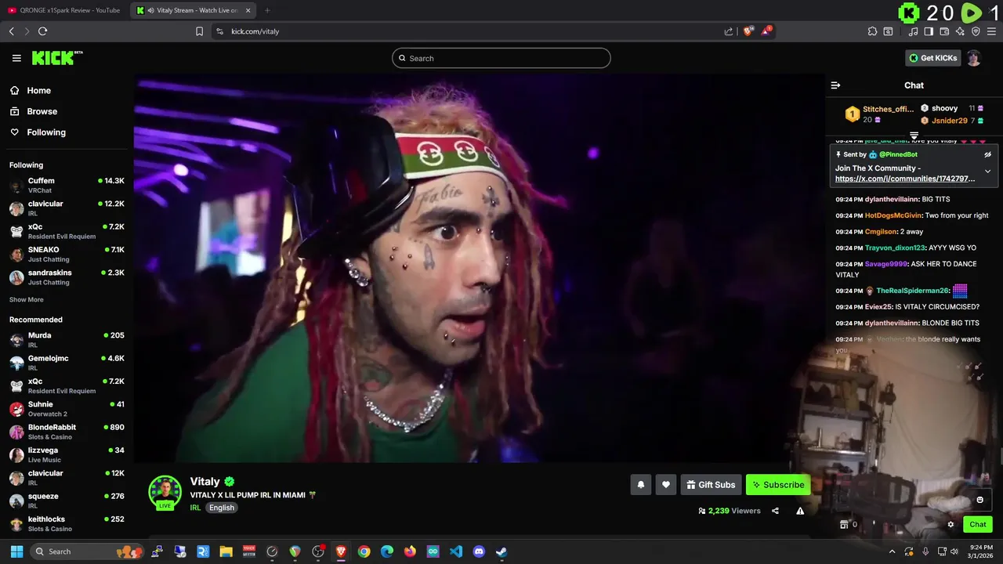Click the kick.com/vitaly address bar

tap(470, 31)
